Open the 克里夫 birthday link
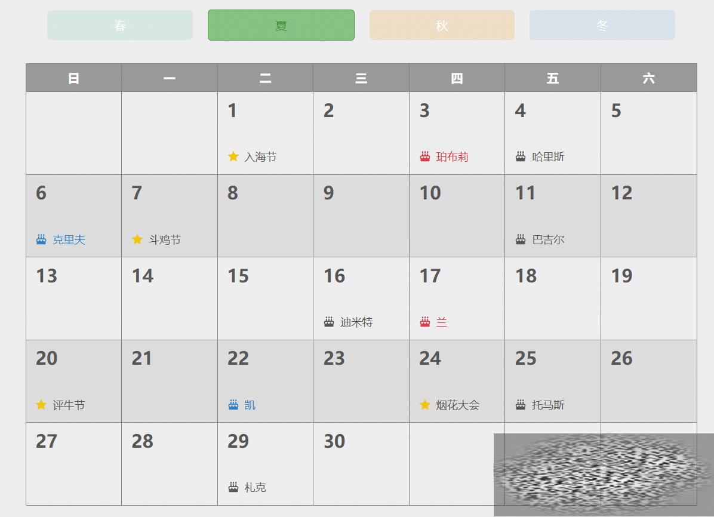This screenshot has height=517, width=714. point(69,239)
